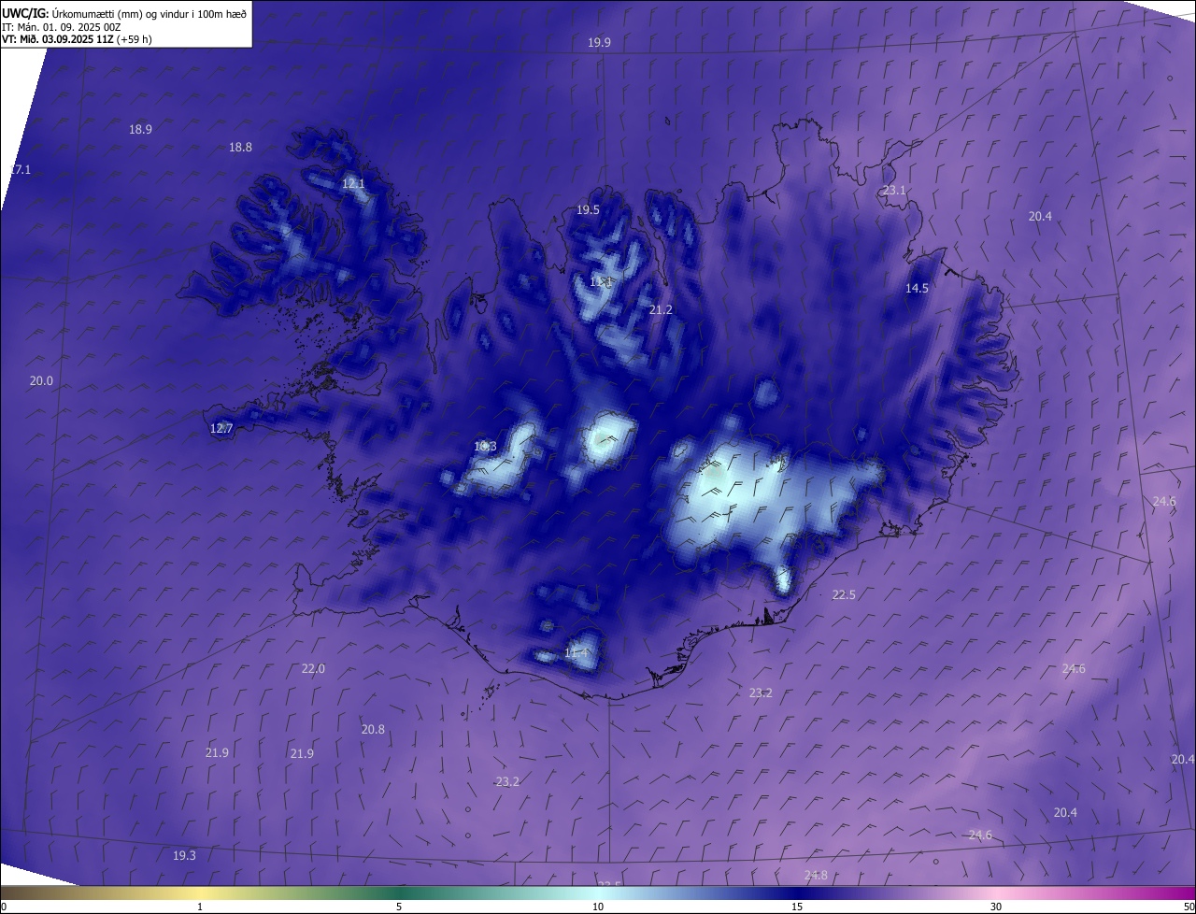Viewport: 1196px width, 914px height.
Task: Click the 18.8 value label
Action: 240,147
